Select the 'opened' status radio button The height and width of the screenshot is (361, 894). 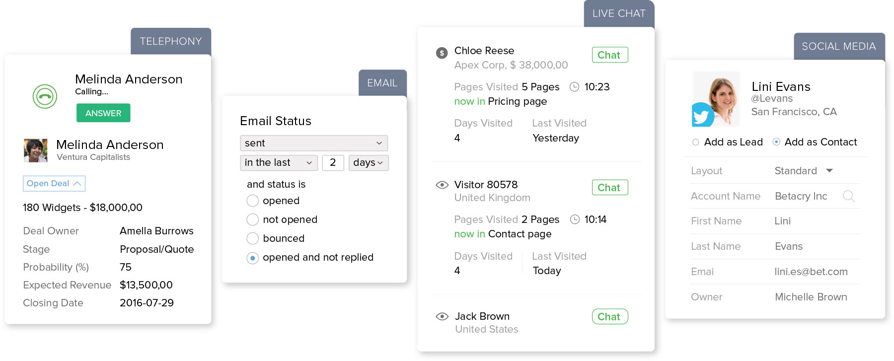pyautogui.click(x=253, y=201)
